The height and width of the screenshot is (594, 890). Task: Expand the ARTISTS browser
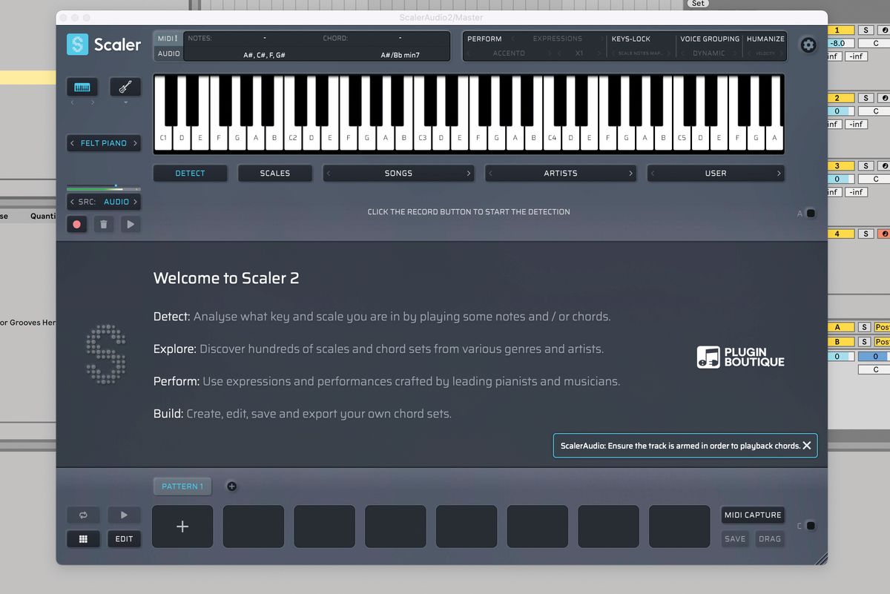pyautogui.click(x=560, y=173)
